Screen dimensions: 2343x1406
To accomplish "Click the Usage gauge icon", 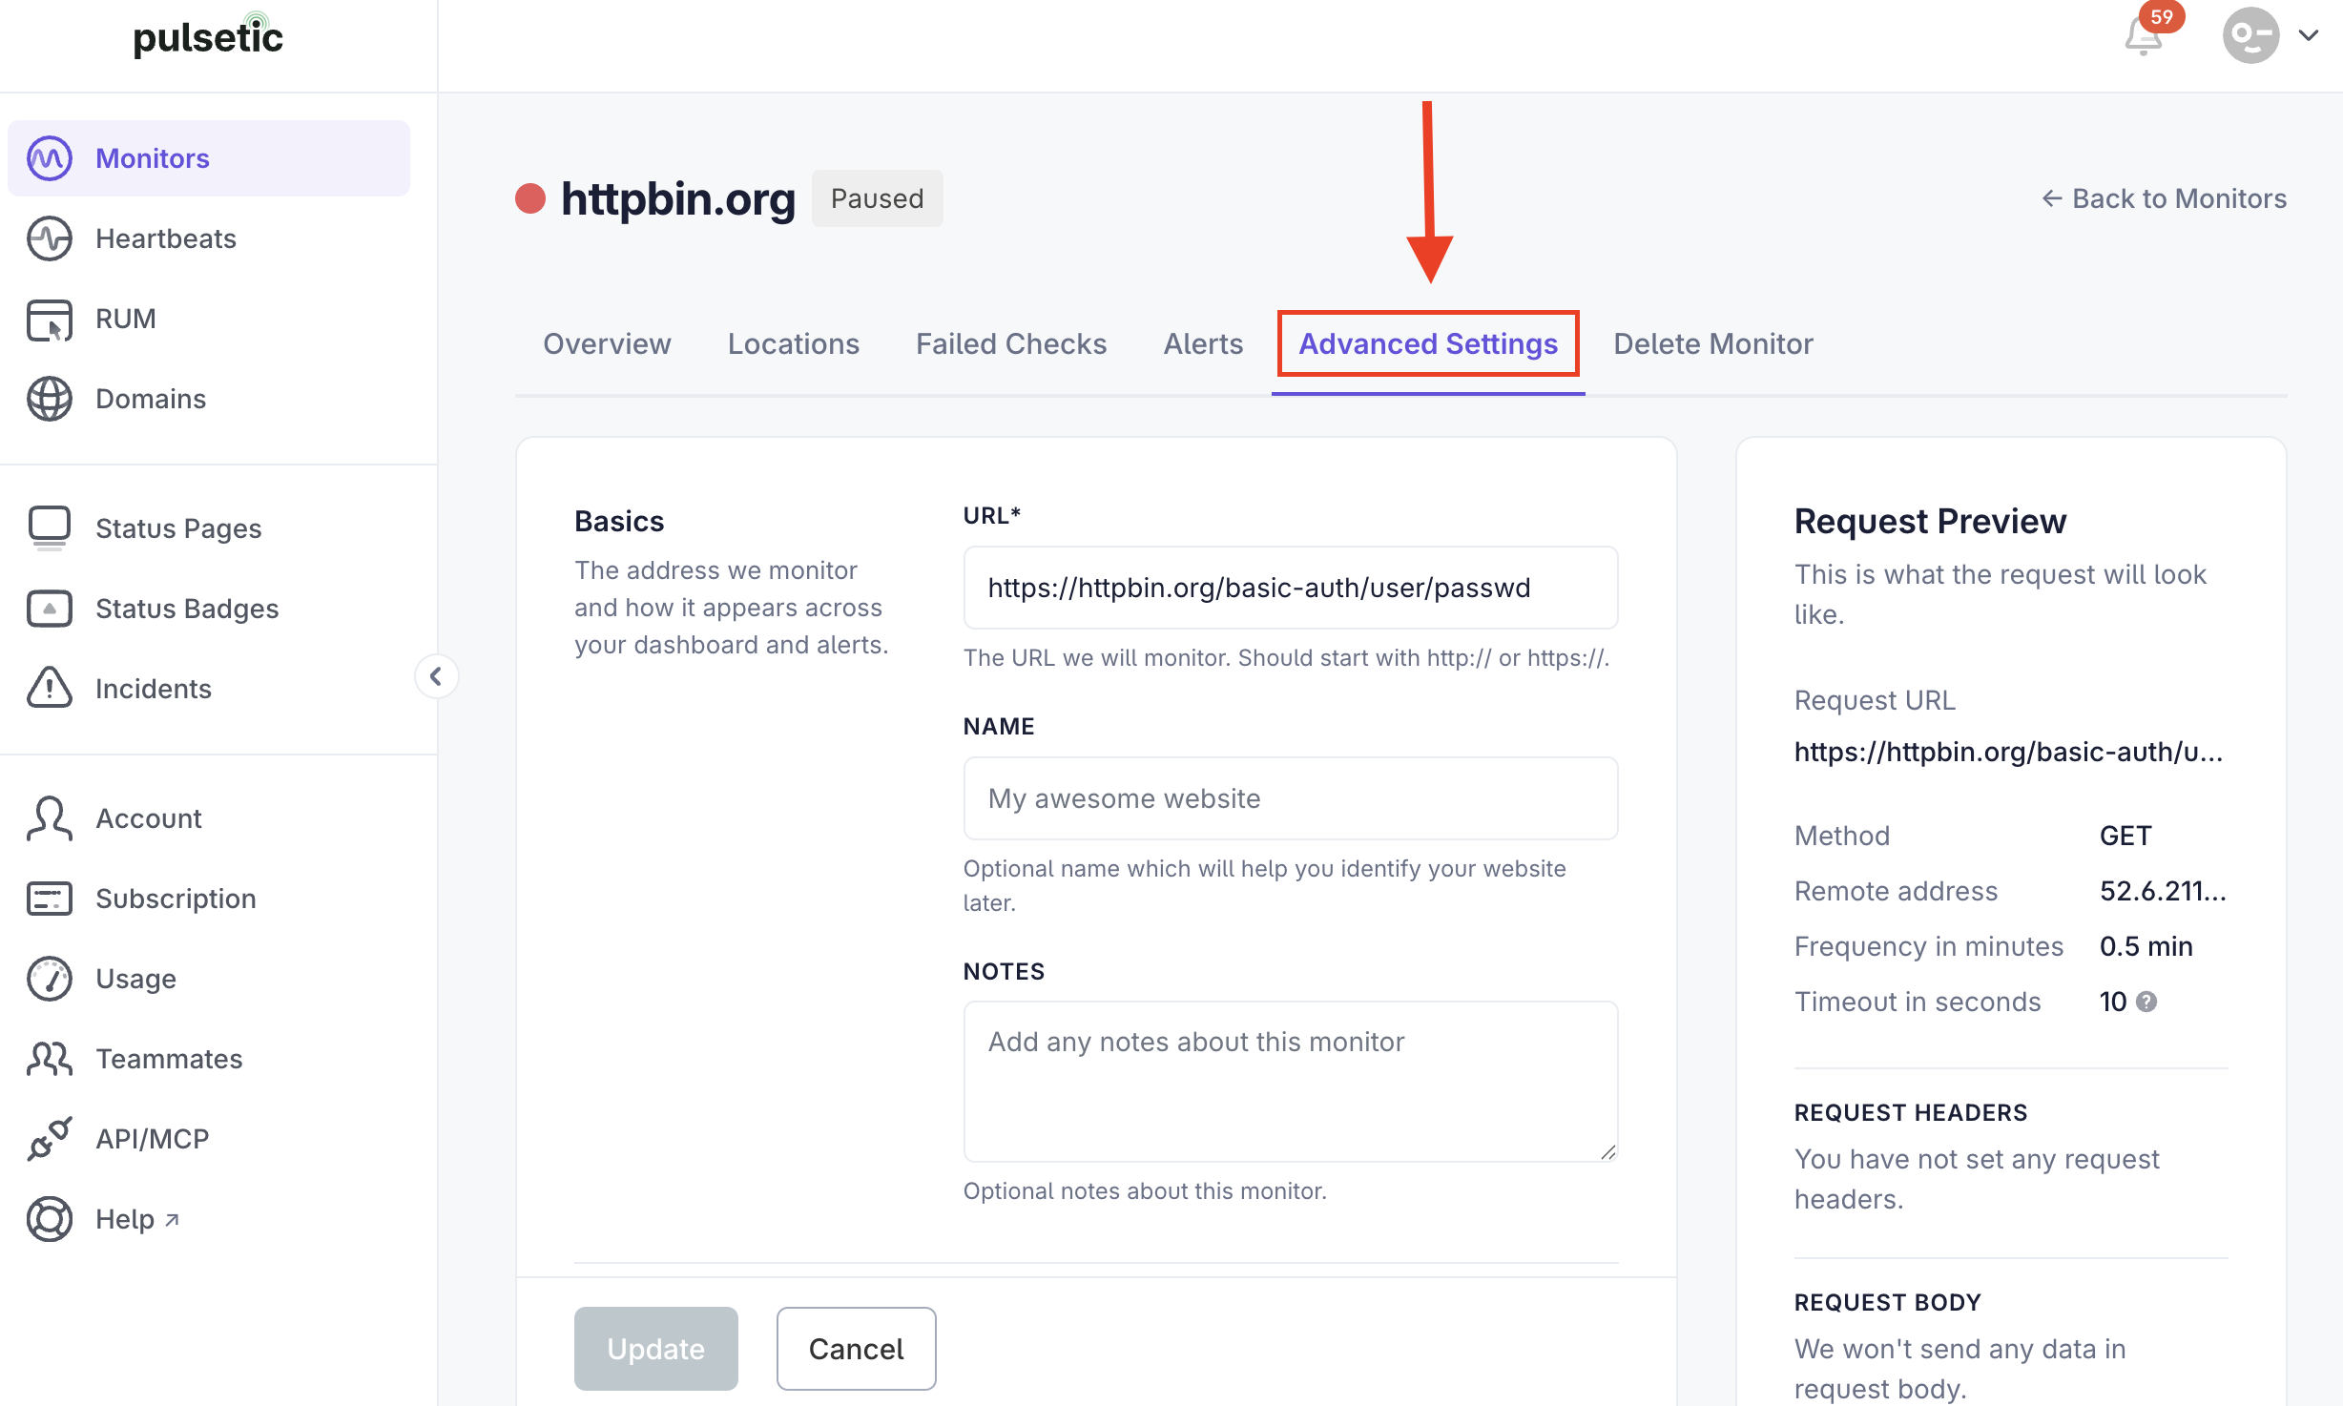I will click(x=50, y=979).
